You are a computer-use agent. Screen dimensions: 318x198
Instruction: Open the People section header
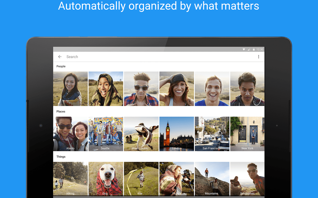click(x=61, y=66)
